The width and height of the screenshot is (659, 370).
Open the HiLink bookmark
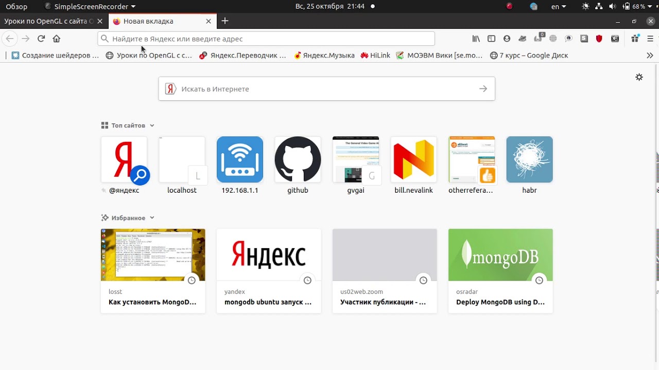click(x=375, y=55)
